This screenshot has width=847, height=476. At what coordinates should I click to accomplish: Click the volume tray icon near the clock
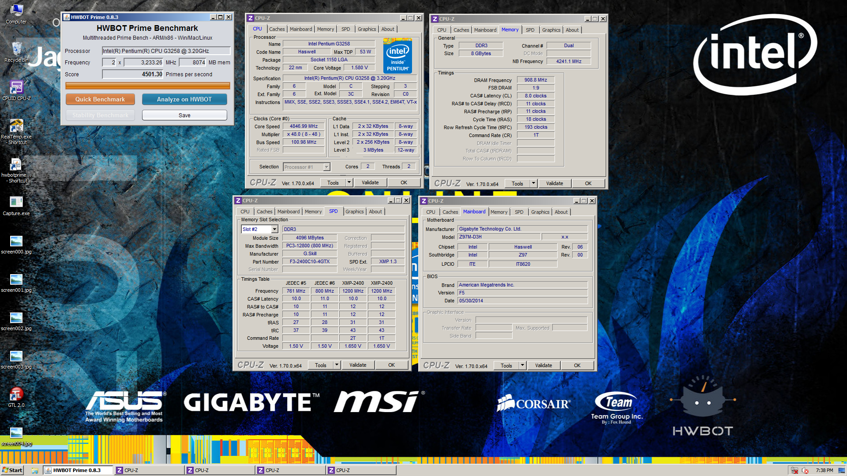[805, 470]
